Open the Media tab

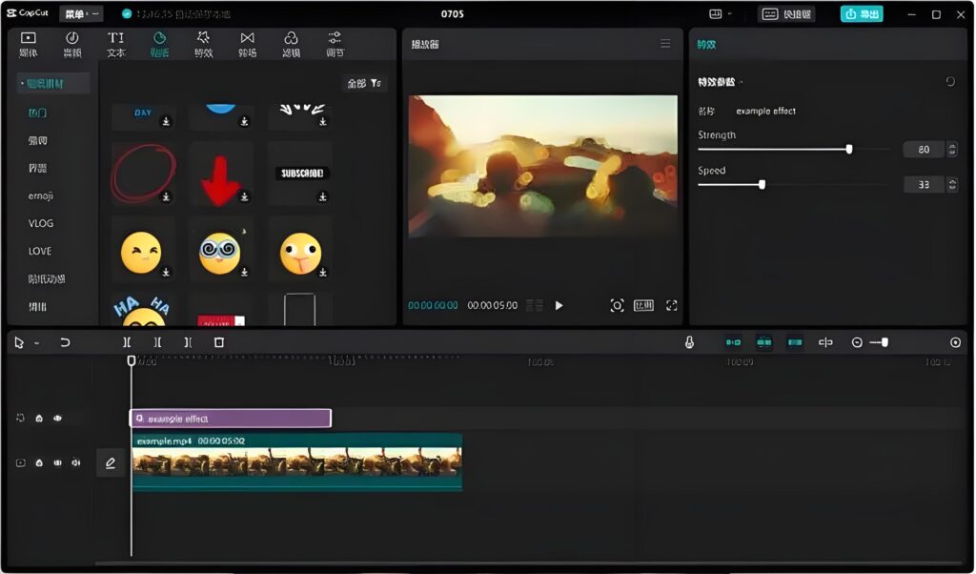point(29,44)
